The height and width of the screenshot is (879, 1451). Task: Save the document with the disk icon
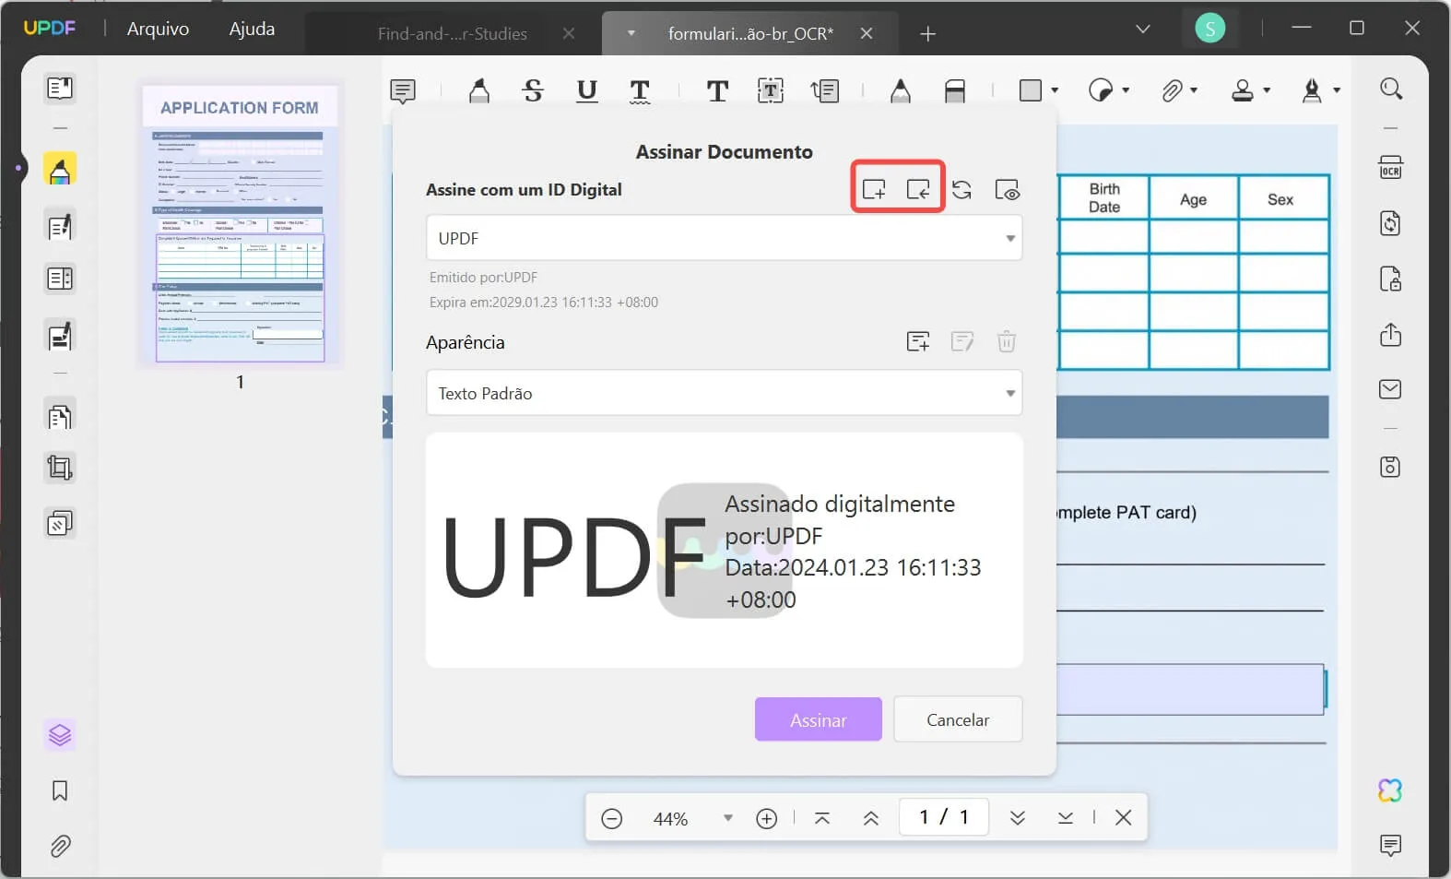tap(1391, 467)
